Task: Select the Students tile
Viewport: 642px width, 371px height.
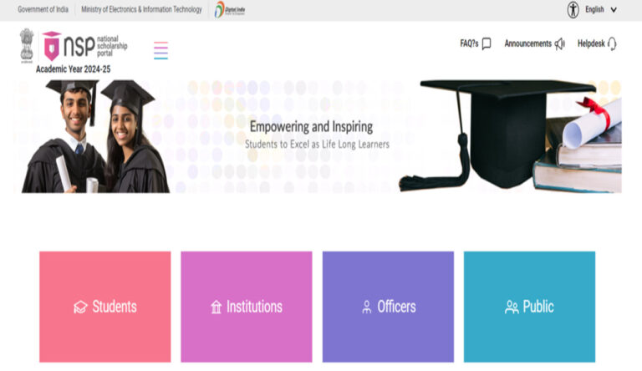Action: (104, 307)
